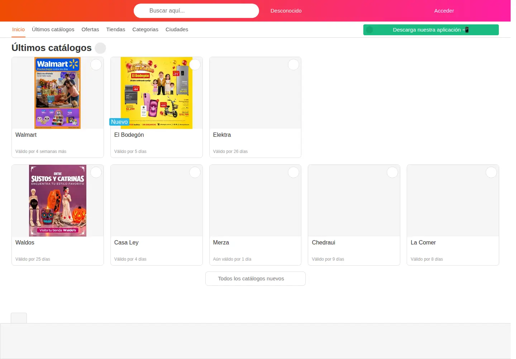Click the Descarga nuestra aplicación button
This screenshot has width=516, height=359.
(431, 30)
